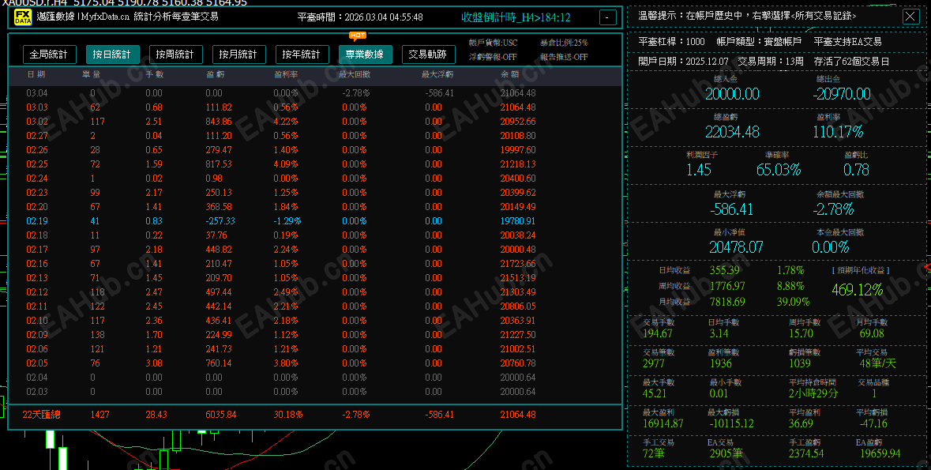This screenshot has width=931, height=470.
Task: Click the minus icon on 收盤倒計時 panel
Action: click(606, 17)
